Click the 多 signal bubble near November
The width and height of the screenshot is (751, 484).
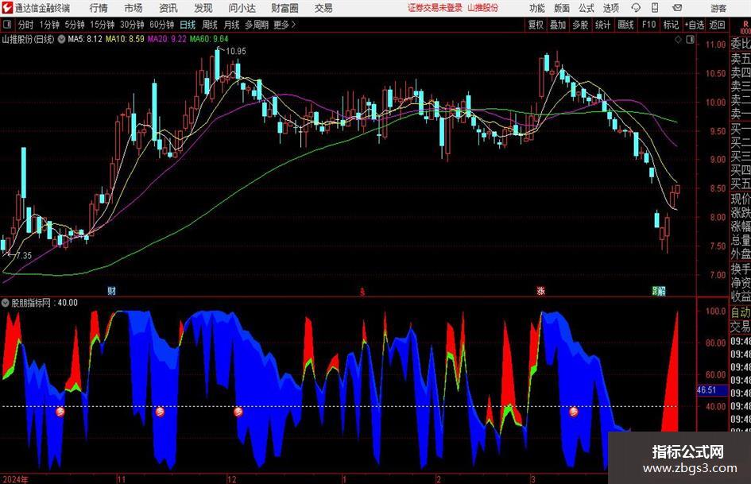click(160, 411)
